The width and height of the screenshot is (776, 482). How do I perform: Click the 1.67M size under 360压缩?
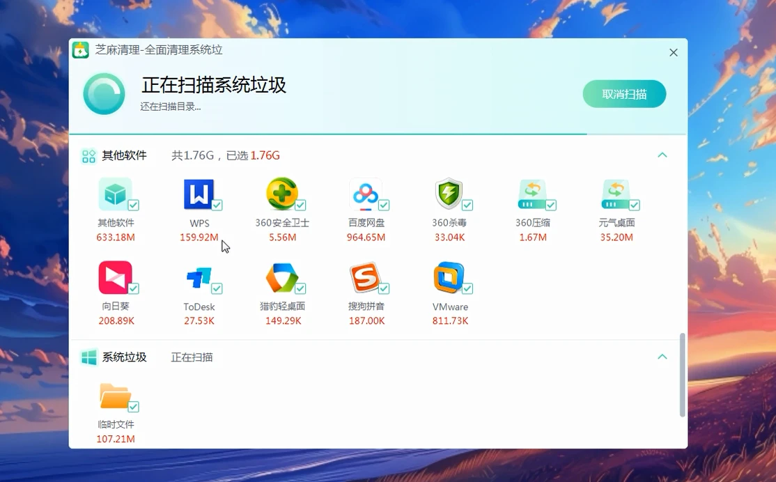click(x=533, y=238)
